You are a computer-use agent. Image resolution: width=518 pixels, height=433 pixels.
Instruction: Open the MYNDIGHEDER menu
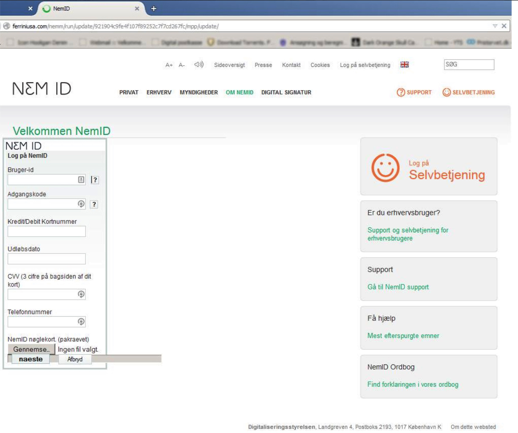pyautogui.click(x=199, y=92)
